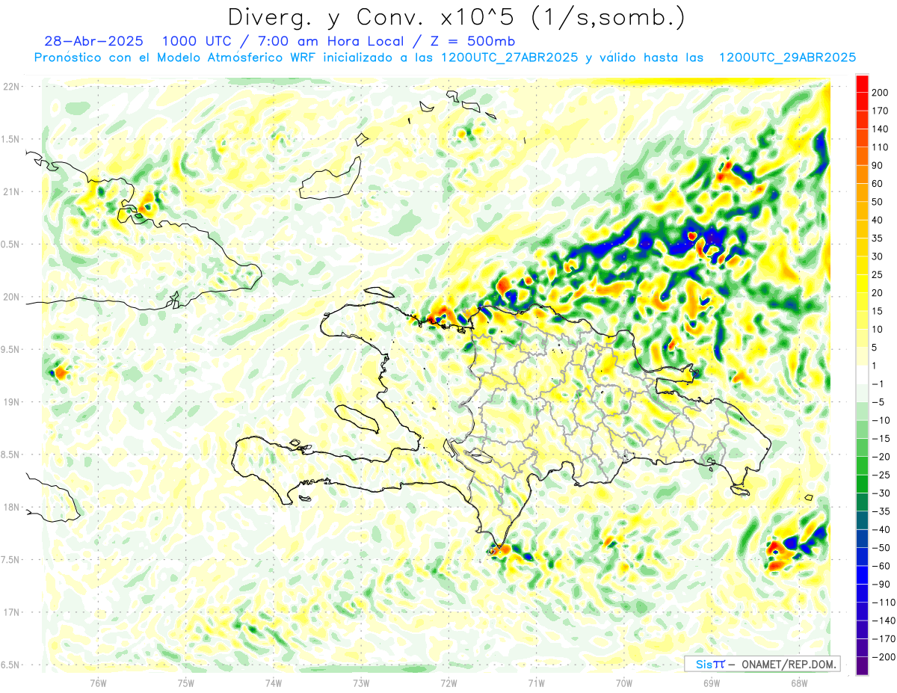Click the '17N' latitude label
Screen dimensions: 897x693
[x=11, y=612]
